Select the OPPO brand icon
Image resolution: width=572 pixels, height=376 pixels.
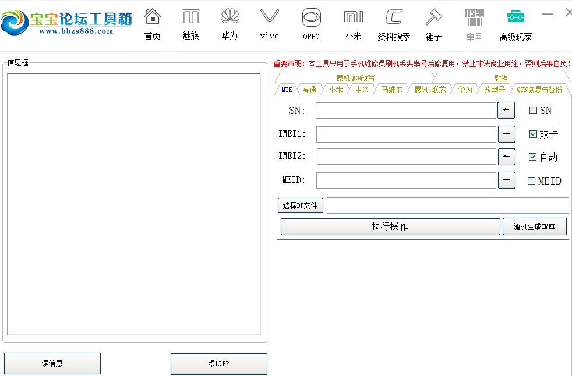(x=311, y=23)
